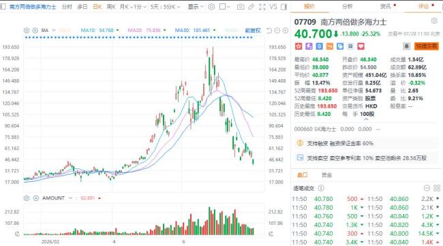Remove the MA indicator with X circle
The image size is (443, 246).
(35, 30)
